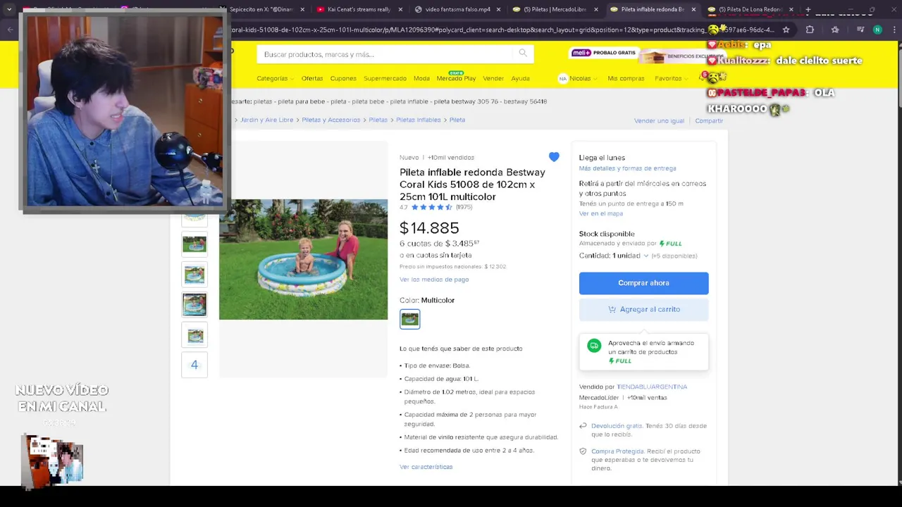
Task: Click the star rating icons
Action: pos(431,207)
